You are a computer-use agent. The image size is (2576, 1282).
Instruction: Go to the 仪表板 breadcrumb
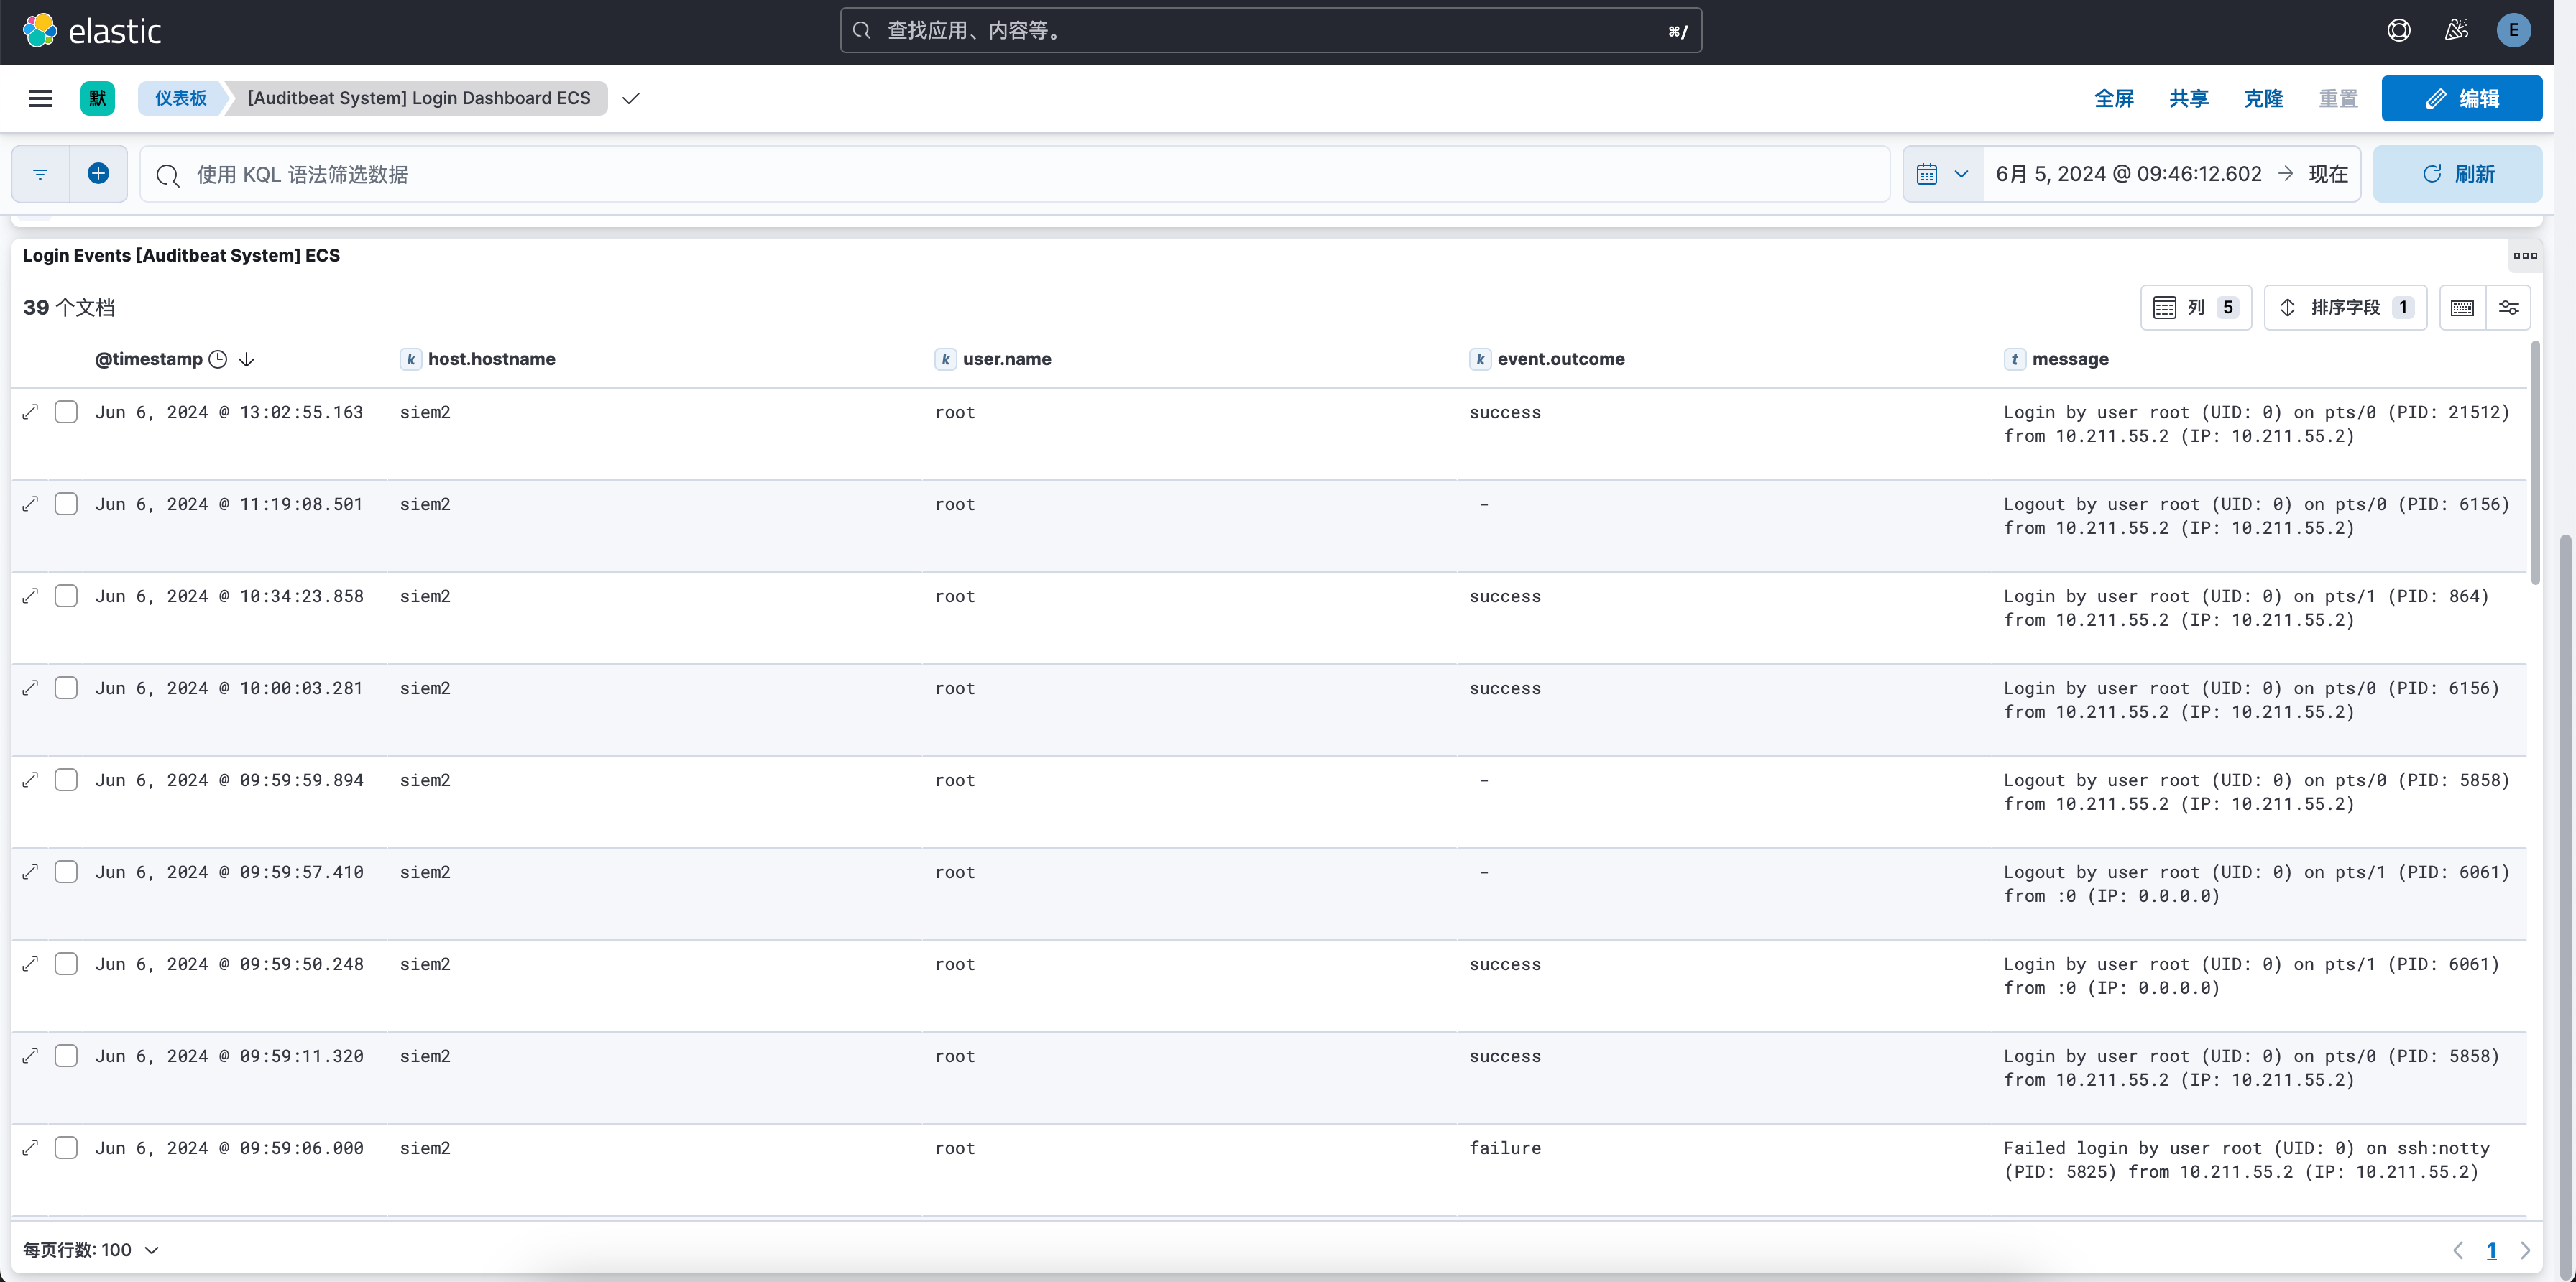coord(181,98)
